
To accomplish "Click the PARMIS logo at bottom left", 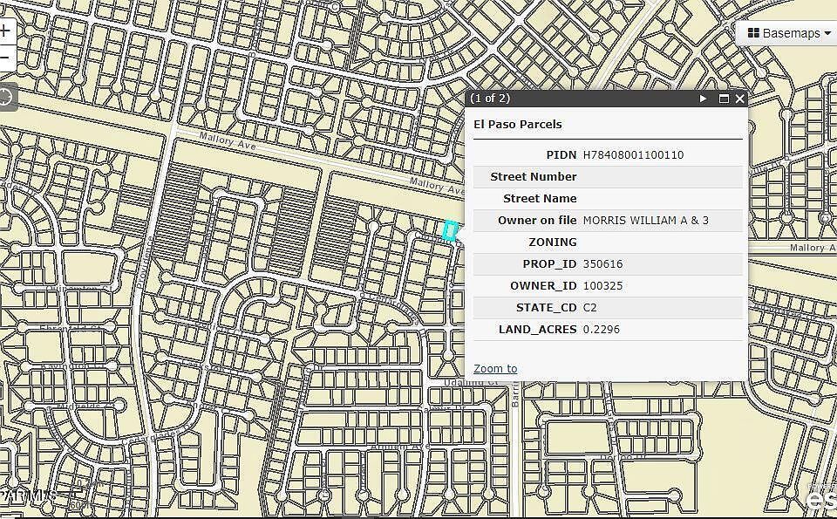I will (x=28, y=496).
